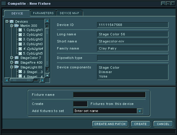177x135 pixels.
Task: Open the Add fixtures to set dropdown
Action: (x=140, y=111)
